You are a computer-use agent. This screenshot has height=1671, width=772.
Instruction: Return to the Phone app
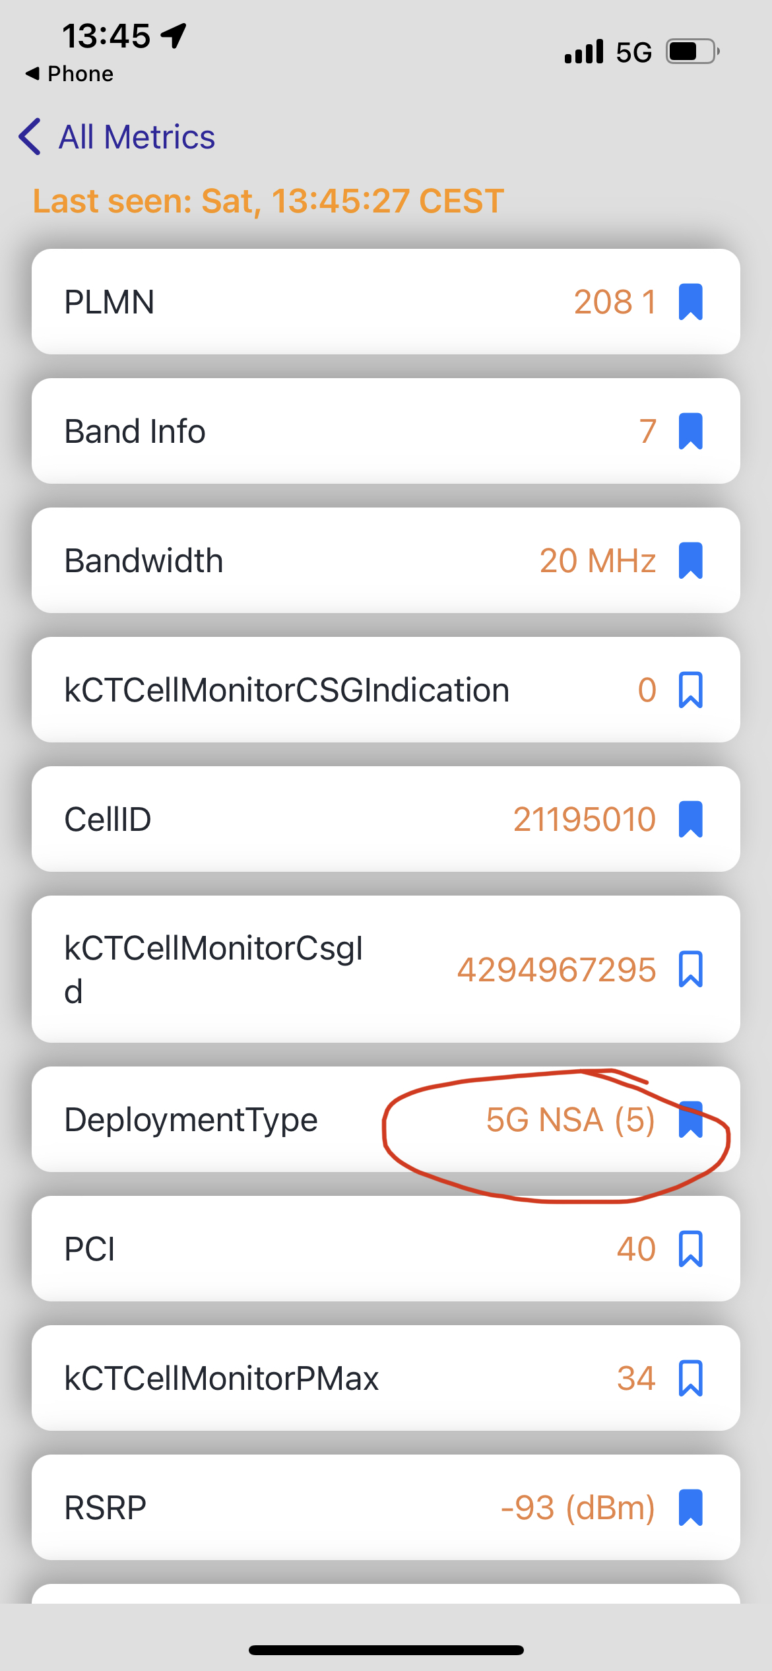pyautogui.click(x=70, y=74)
